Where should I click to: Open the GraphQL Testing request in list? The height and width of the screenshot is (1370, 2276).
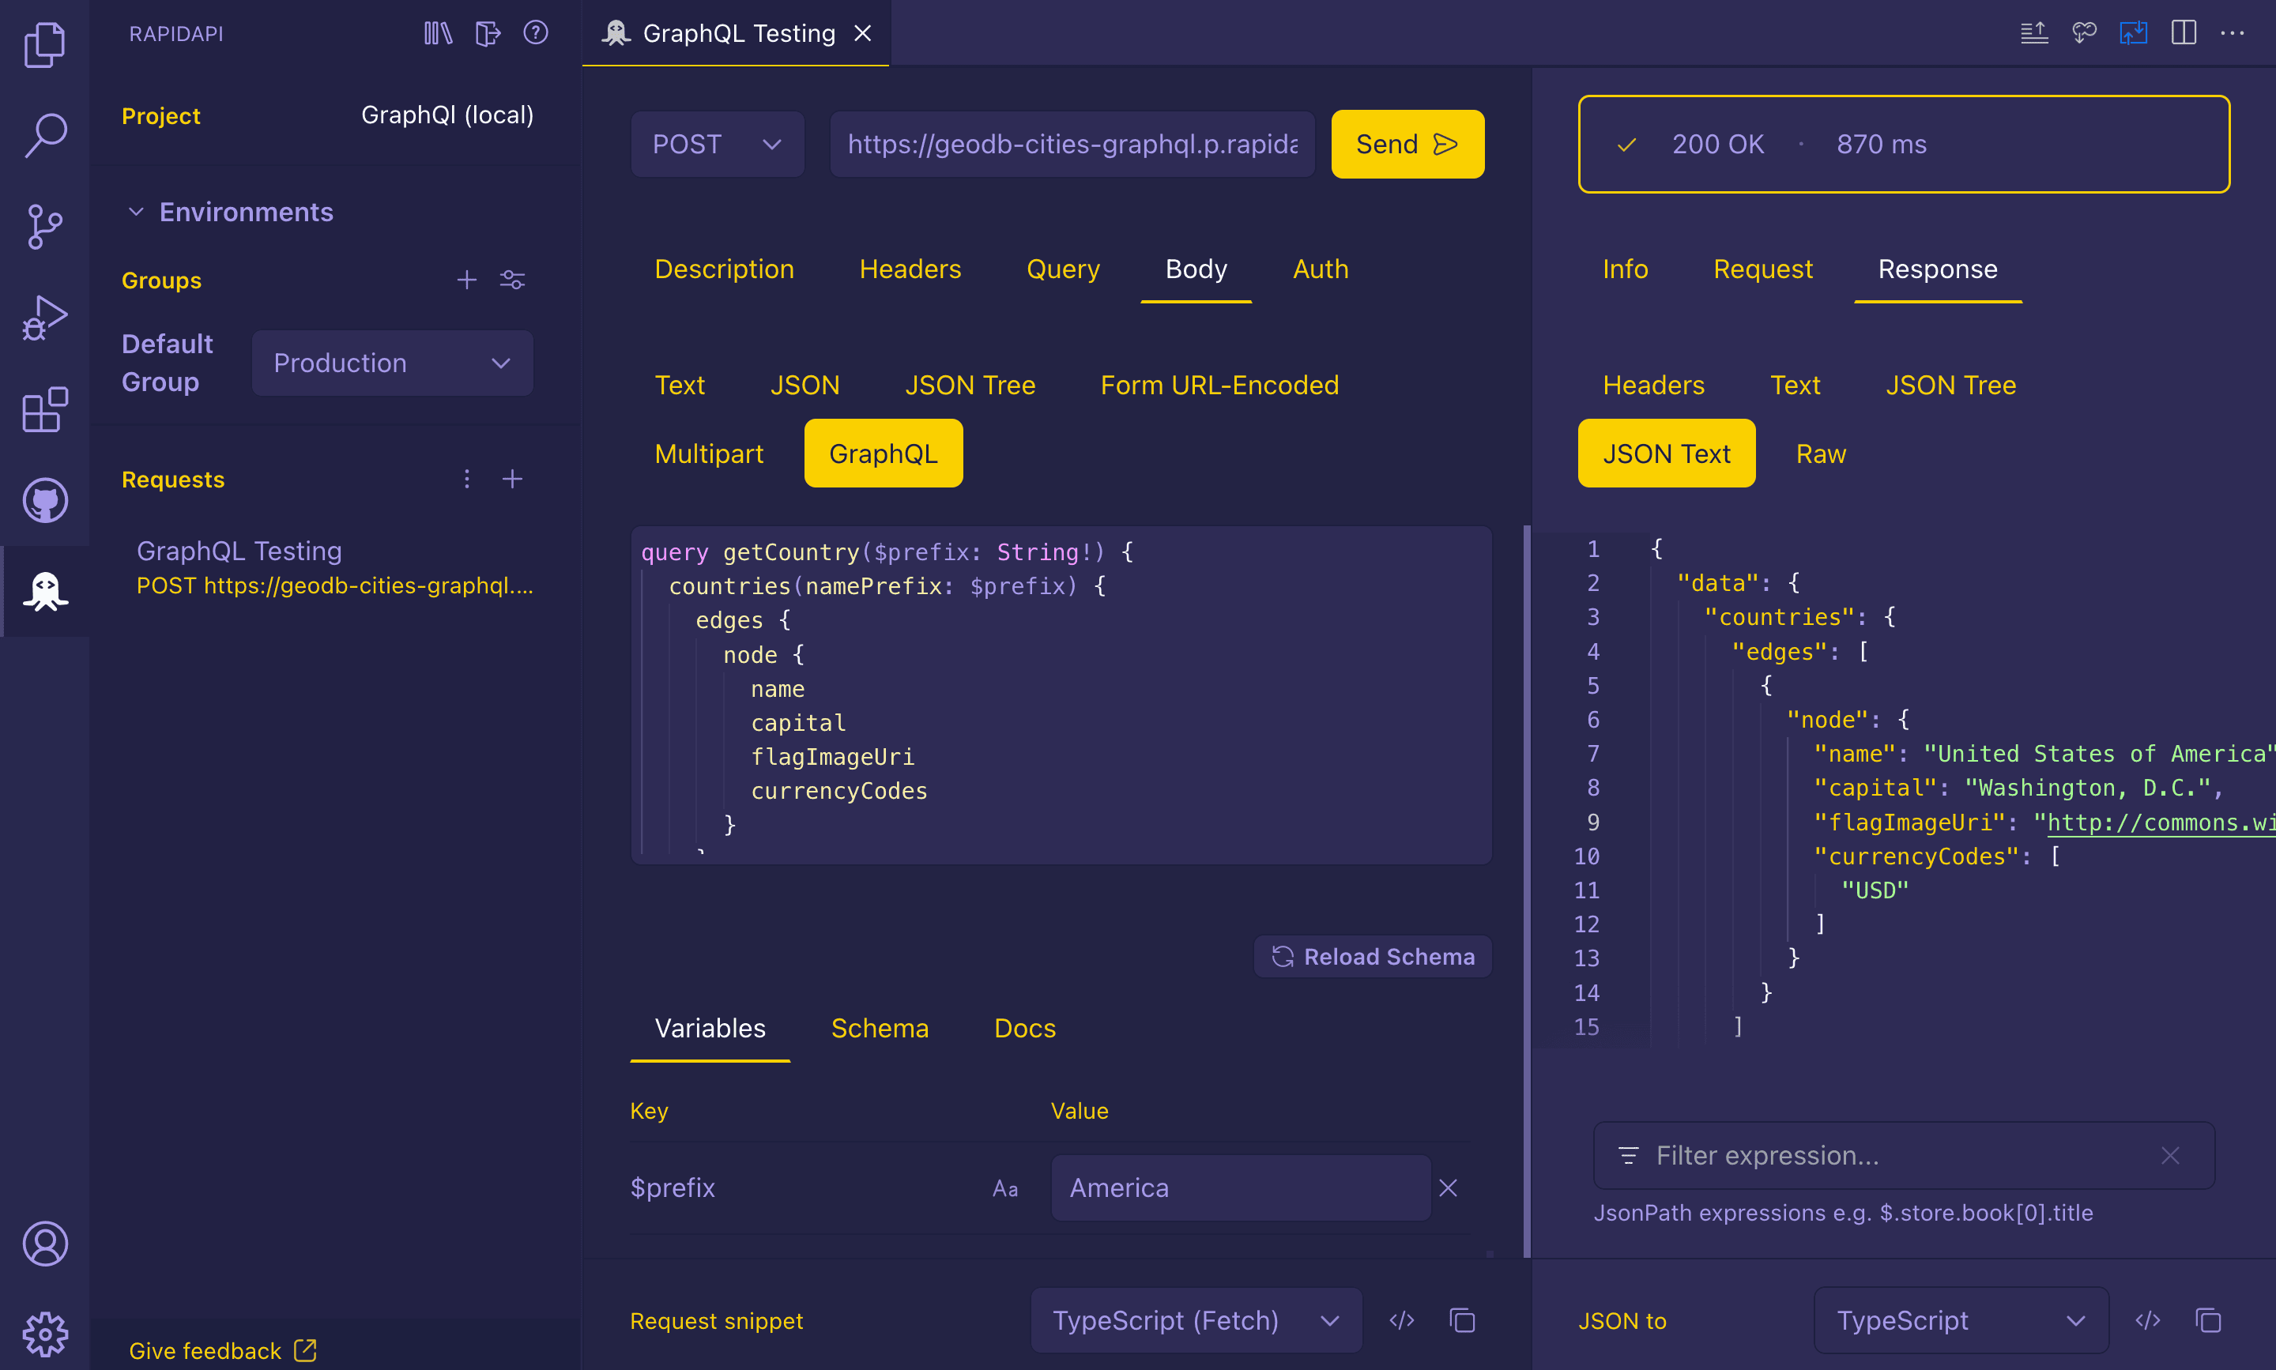tap(335, 568)
